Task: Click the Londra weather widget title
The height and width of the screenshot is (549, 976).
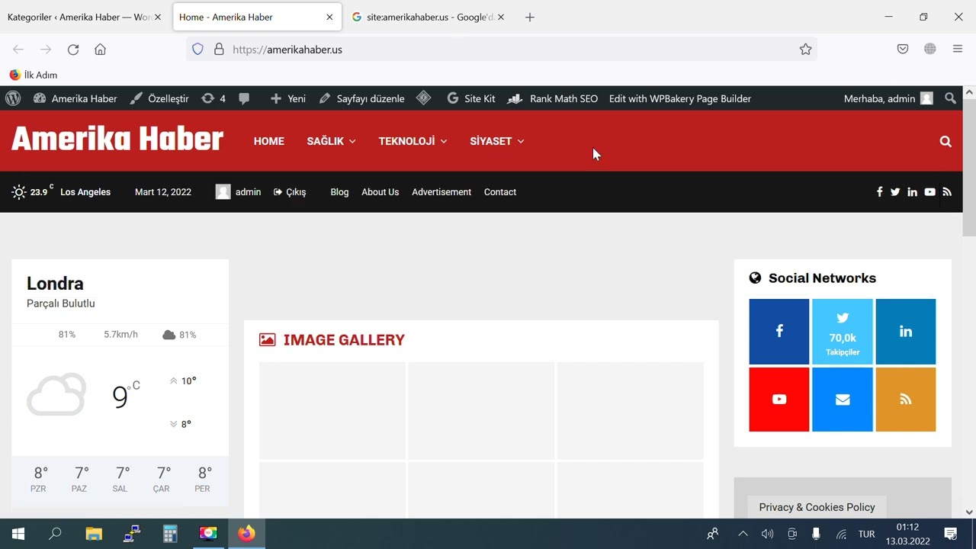Action: tap(55, 284)
